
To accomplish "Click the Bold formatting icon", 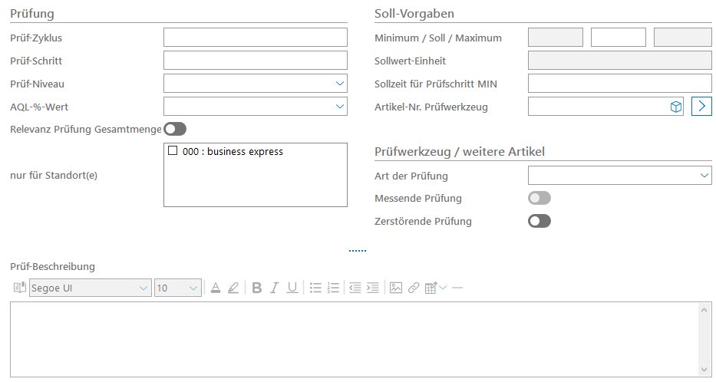I will pos(257,288).
